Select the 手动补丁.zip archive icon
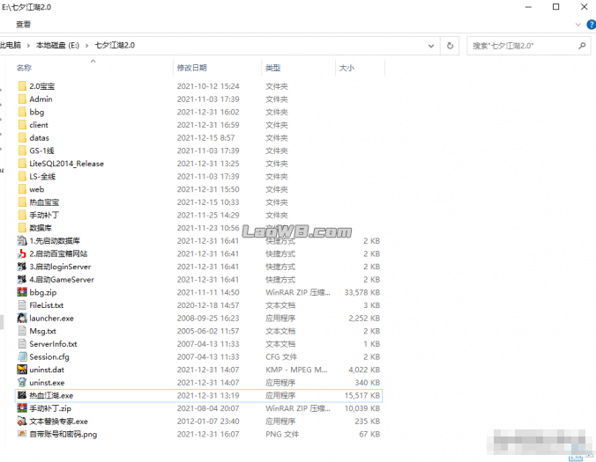Image resolution: width=596 pixels, height=462 pixels. (22, 408)
